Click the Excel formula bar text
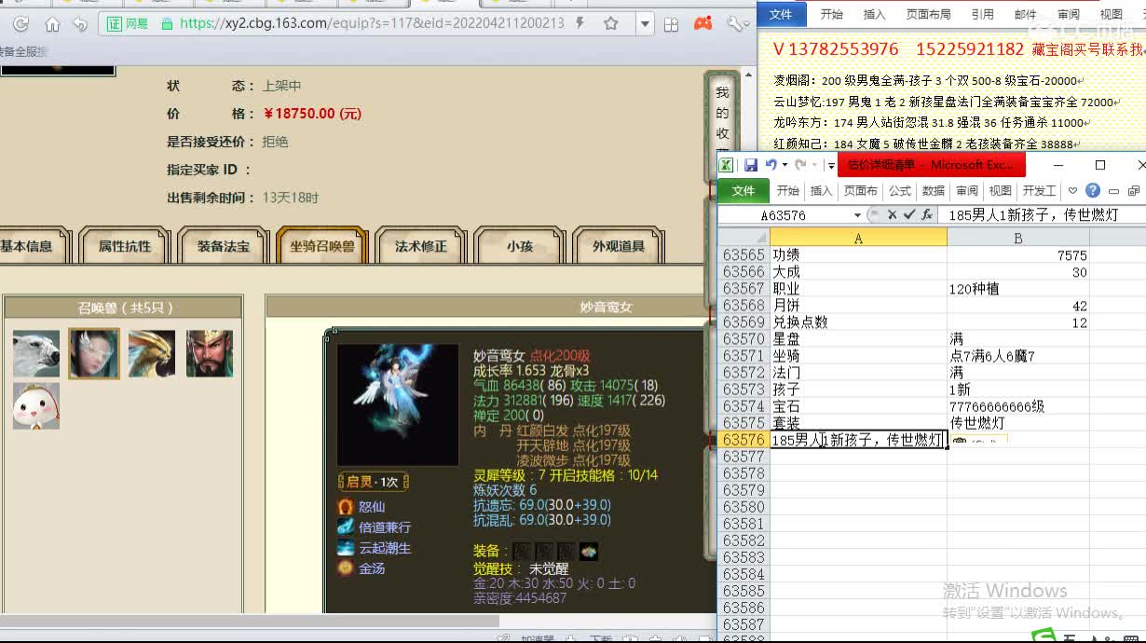The image size is (1146, 643). (x=1033, y=215)
